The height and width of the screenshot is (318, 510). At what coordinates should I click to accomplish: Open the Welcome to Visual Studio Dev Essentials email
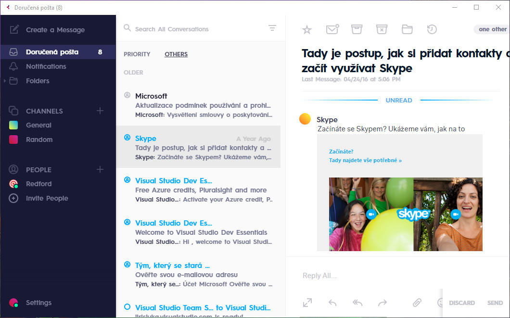pyautogui.click(x=198, y=232)
